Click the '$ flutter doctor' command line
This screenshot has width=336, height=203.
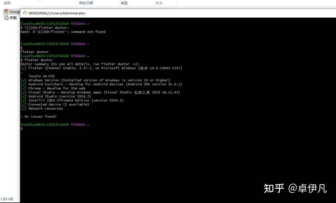click(37, 60)
